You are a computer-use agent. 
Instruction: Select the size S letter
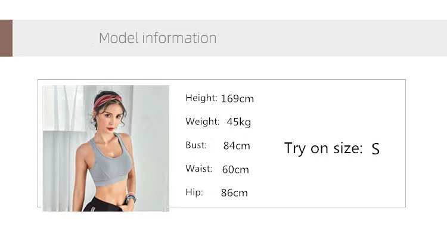pyautogui.click(x=375, y=149)
